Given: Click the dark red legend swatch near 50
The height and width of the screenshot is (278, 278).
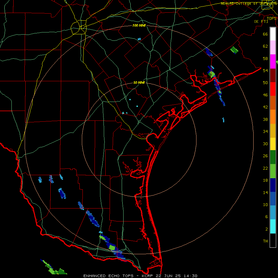Looking at the screenshot, I should pos(273,75).
